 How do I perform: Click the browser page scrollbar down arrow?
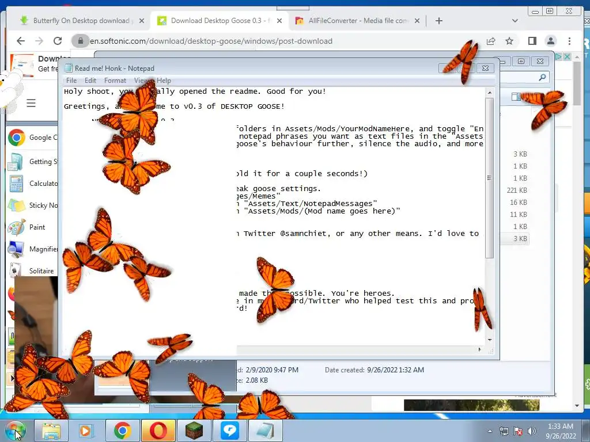point(577,406)
